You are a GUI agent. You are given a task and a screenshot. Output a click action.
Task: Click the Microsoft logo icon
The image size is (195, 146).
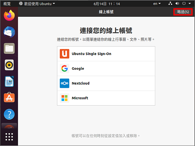click(64, 98)
